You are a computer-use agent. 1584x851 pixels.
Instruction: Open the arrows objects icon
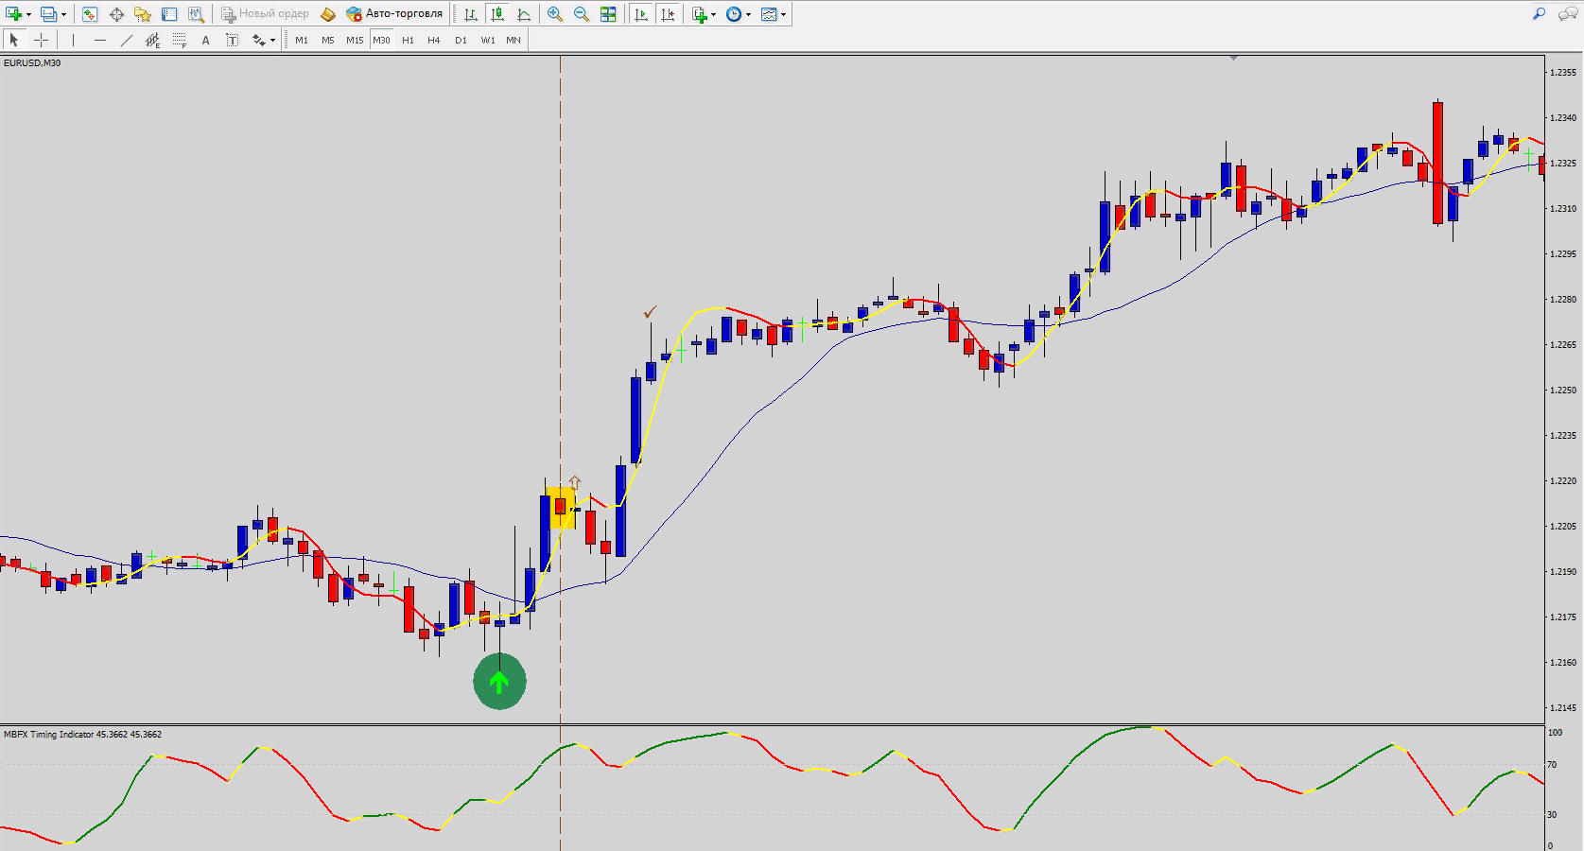[258, 40]
